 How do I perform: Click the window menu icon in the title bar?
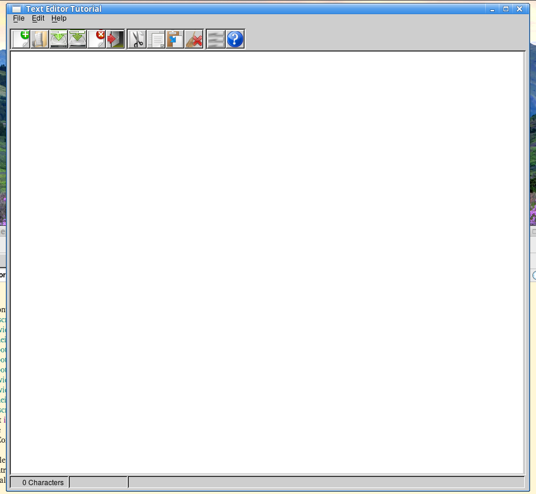coord(17,9)
